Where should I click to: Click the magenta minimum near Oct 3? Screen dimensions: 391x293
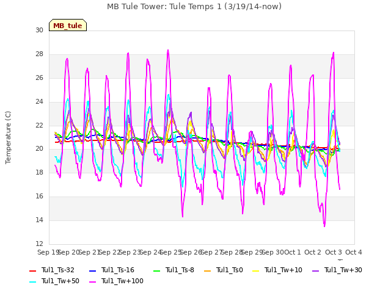(x=324, y=226)
